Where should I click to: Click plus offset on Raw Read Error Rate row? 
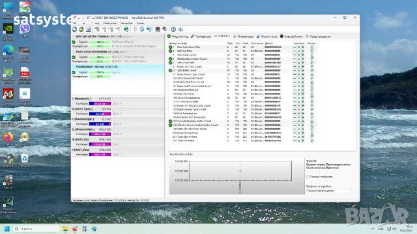(x=303, y=47)
